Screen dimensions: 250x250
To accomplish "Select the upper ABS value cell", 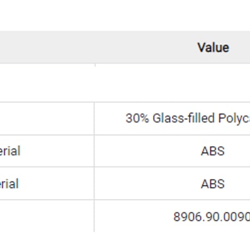I will pos(172,151).
